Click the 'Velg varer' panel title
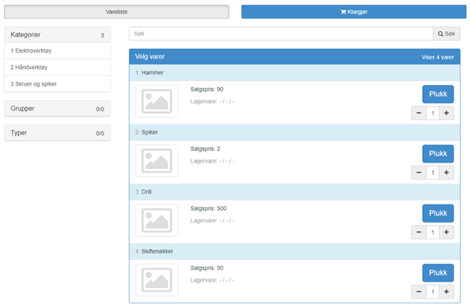Viewport: 471px width, 308px height. (149, 57)
